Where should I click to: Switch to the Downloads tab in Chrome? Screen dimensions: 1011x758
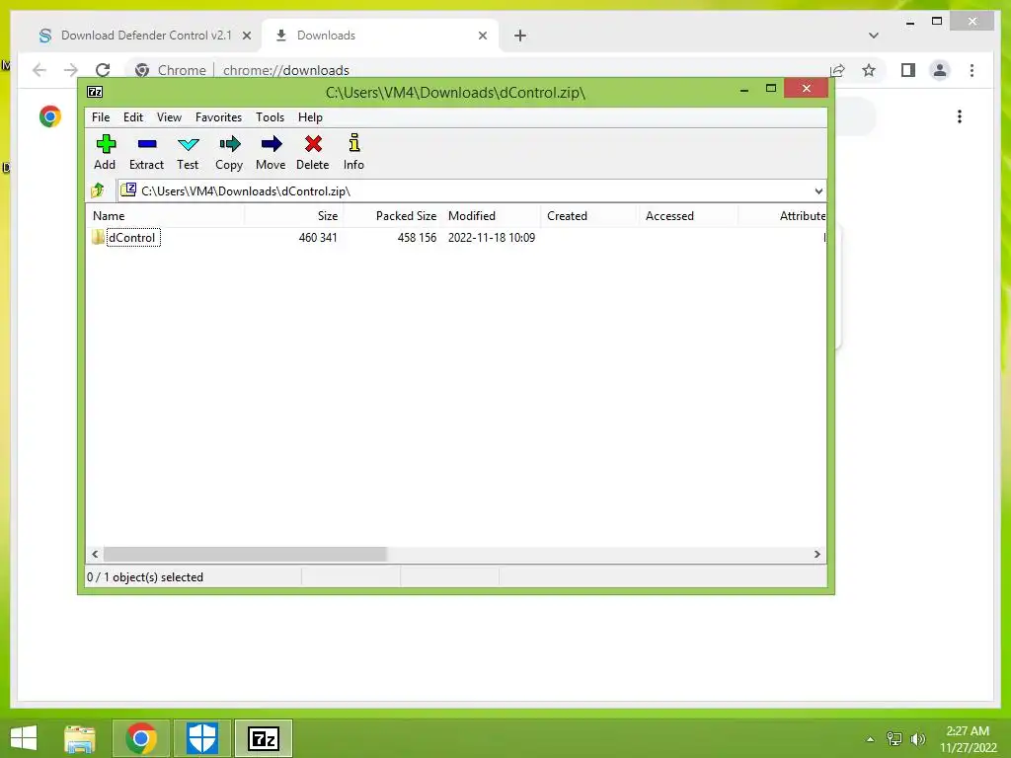click(380, 36)
